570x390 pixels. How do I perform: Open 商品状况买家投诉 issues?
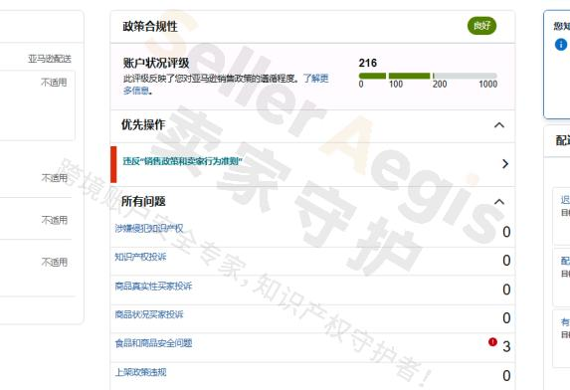click(149, 314)
